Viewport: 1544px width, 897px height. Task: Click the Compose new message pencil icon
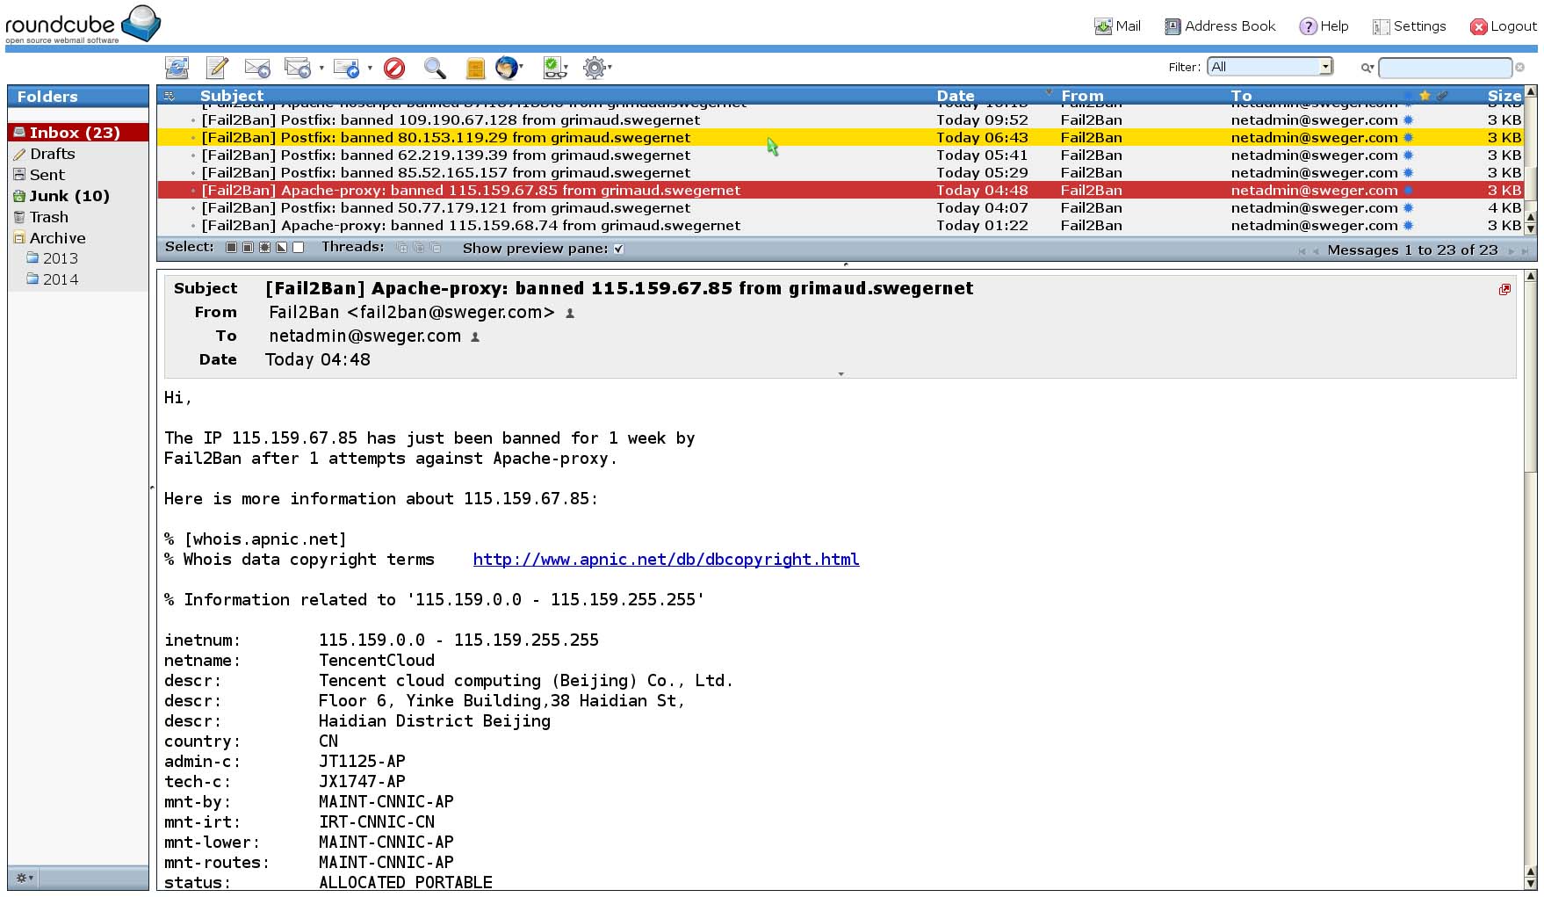point(217,68)
